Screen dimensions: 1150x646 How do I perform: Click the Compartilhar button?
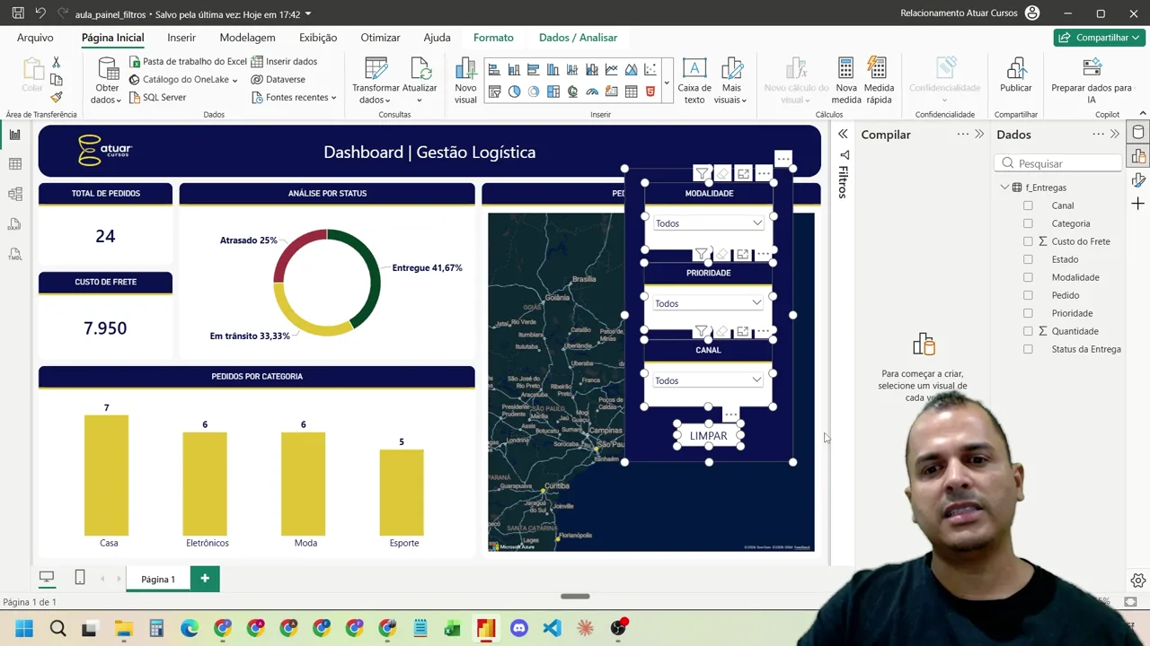click(1099, 38)
